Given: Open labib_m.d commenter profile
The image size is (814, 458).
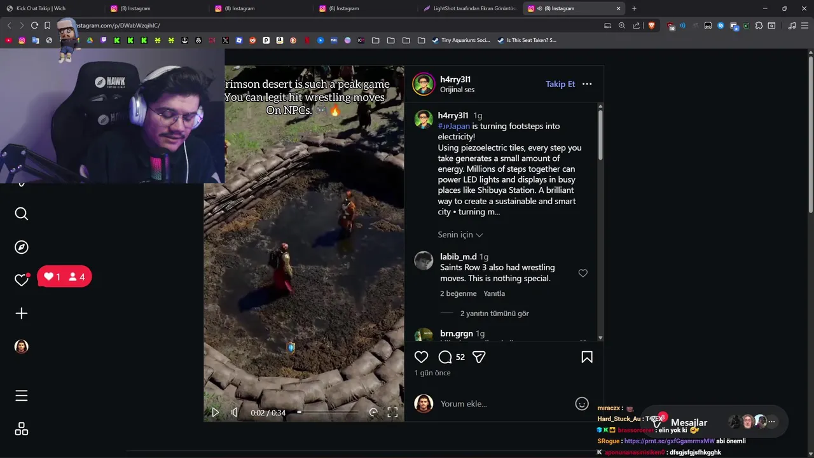Looking at the screenshot, I should (459, 256).
